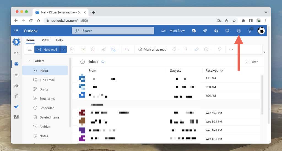Open the Sent Items folder

[45, 99]
